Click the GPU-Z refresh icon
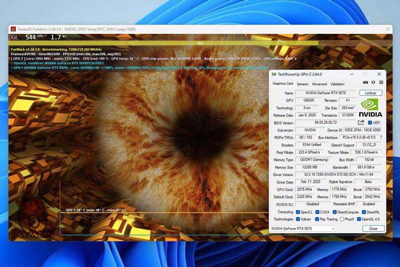The width and height of the screenshot is (400, 267). pos(373,82)
